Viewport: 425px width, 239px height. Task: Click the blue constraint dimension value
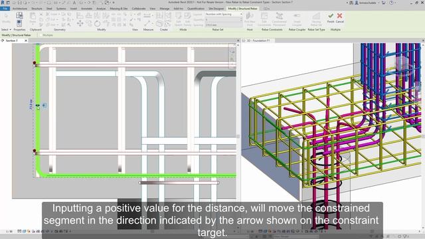point(31,105)
